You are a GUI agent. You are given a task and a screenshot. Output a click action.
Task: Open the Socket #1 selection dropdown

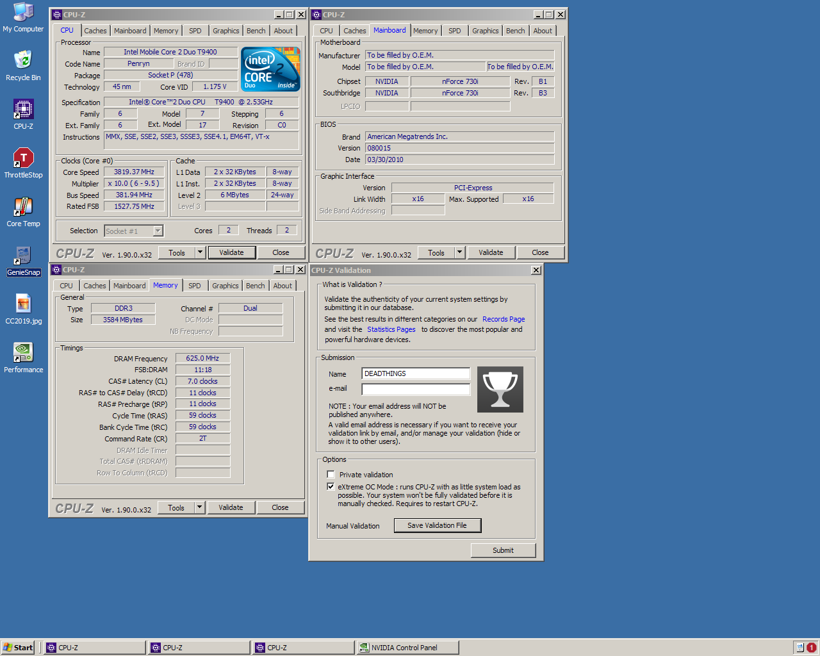(158, 231)
